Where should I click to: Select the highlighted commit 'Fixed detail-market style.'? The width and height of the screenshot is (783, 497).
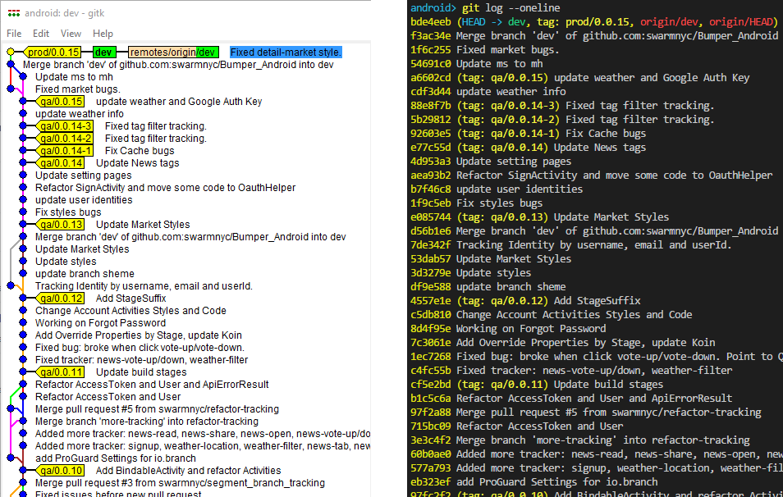[x=286, y=52]
